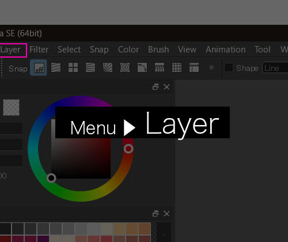The image size is (288, 242).
Task: Select the 3D perspective grid snap icon
Action: (160, 67)
